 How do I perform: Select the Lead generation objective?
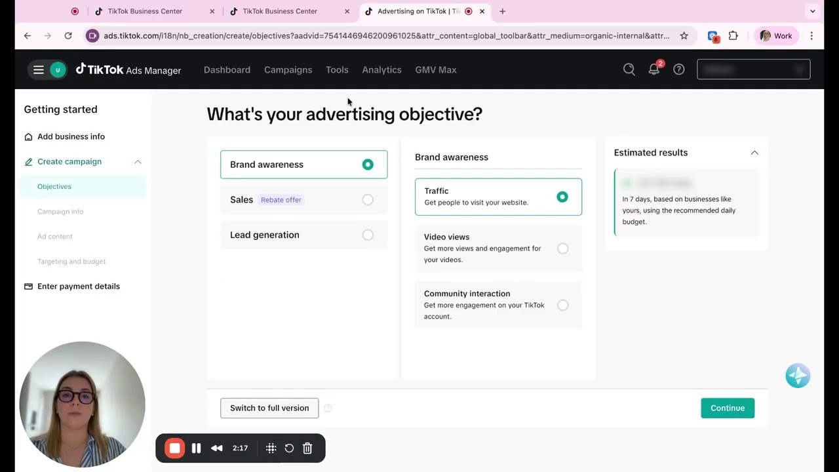pyautogui.click(x=303, y=235)
